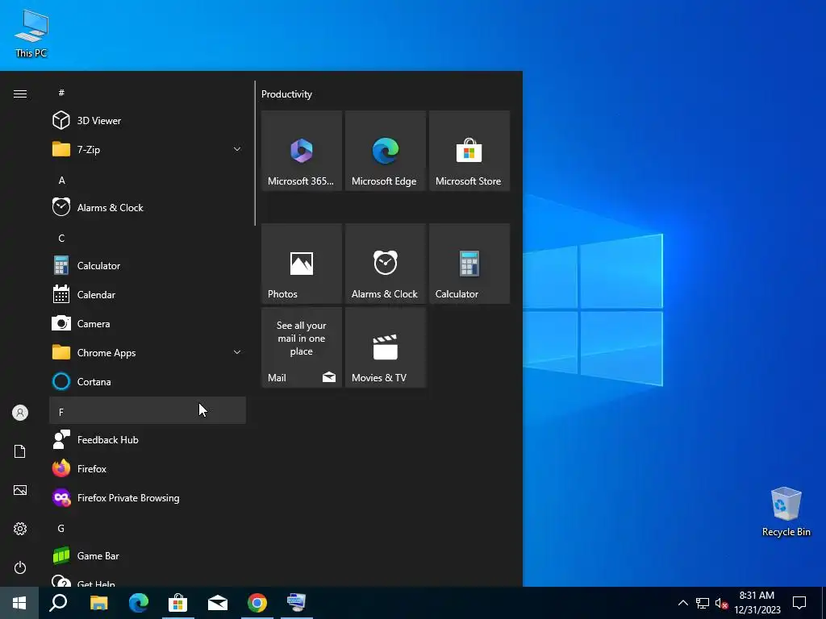Open the Calculator tile
The height and width of the screenshot is (619, 826).
(469, 264)
